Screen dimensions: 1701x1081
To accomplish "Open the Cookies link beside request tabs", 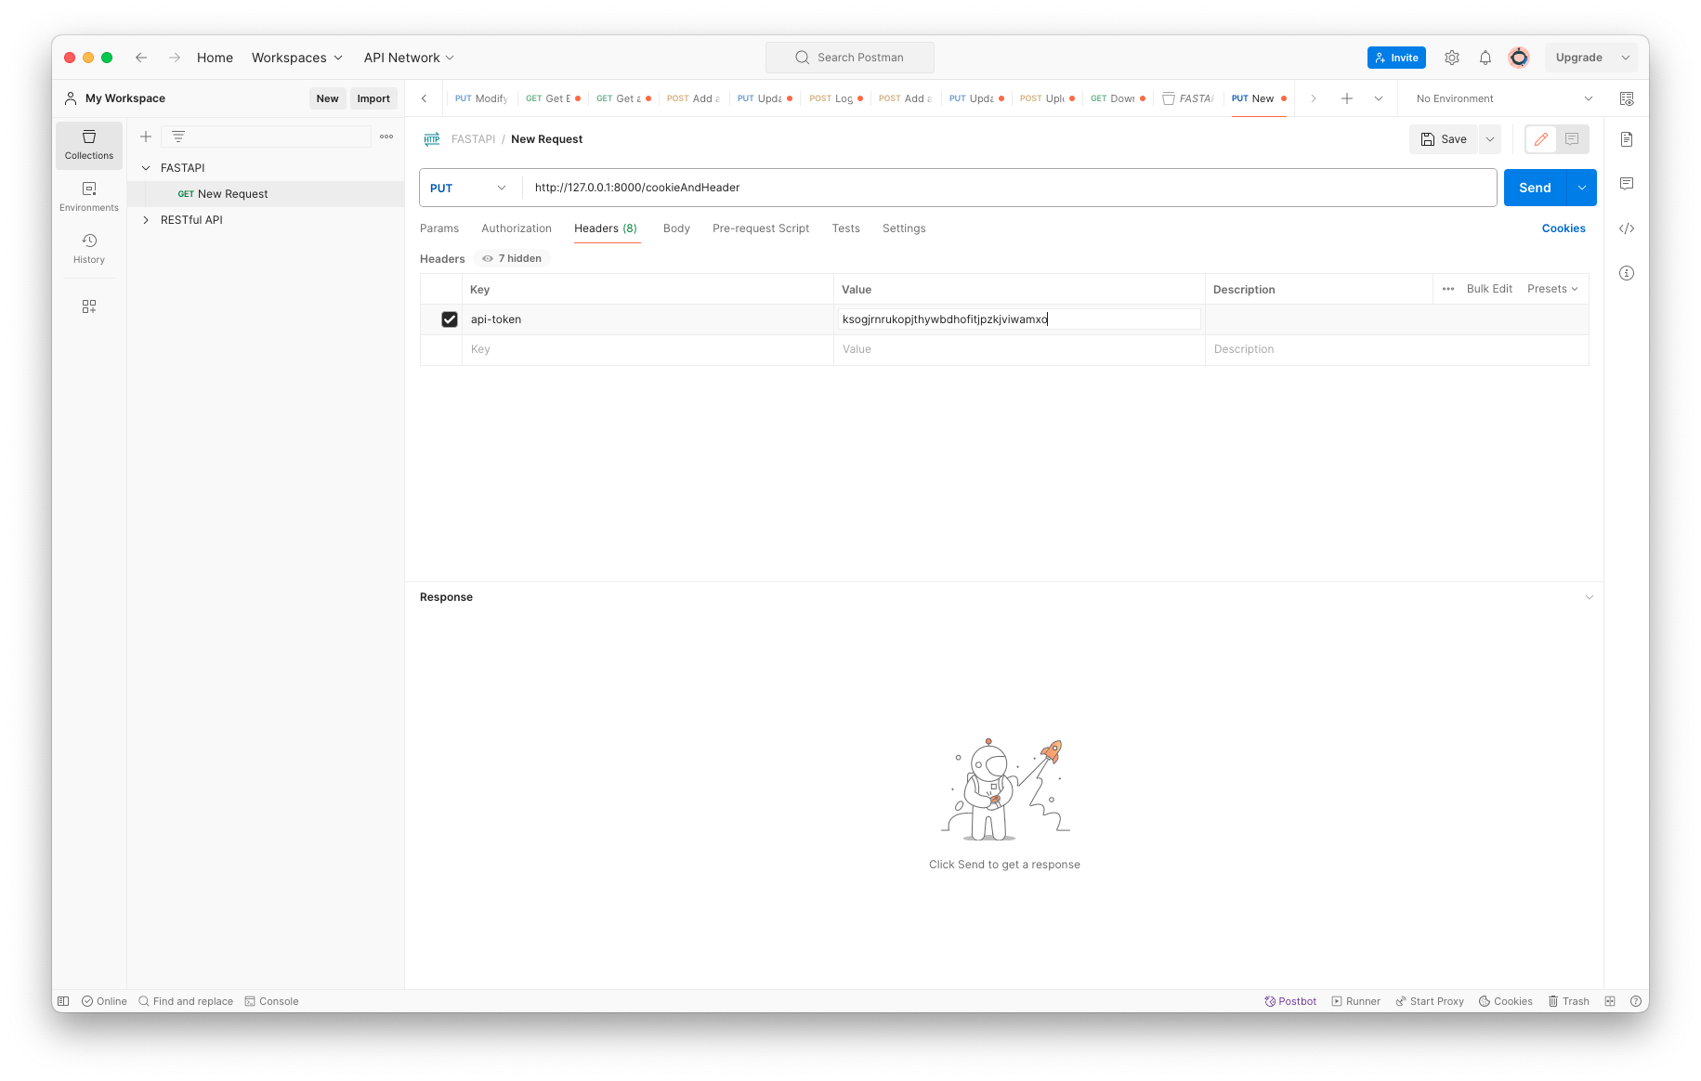I will (1564, 228).
